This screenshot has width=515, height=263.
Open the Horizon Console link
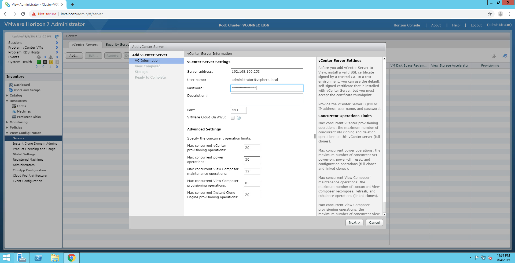(x=407, y=25)
